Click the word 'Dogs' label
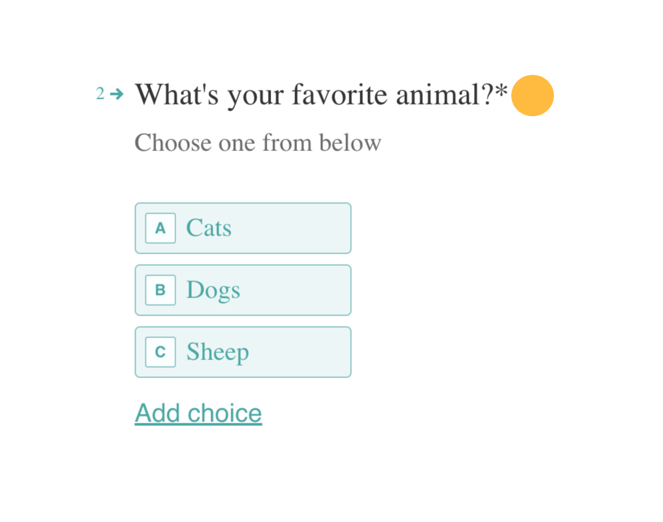This screenshot has width=663, height=522. pyautogui.click(x=214, y=291)
